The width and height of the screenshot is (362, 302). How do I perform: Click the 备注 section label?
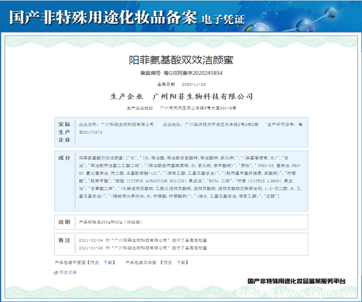click(64, 240)
